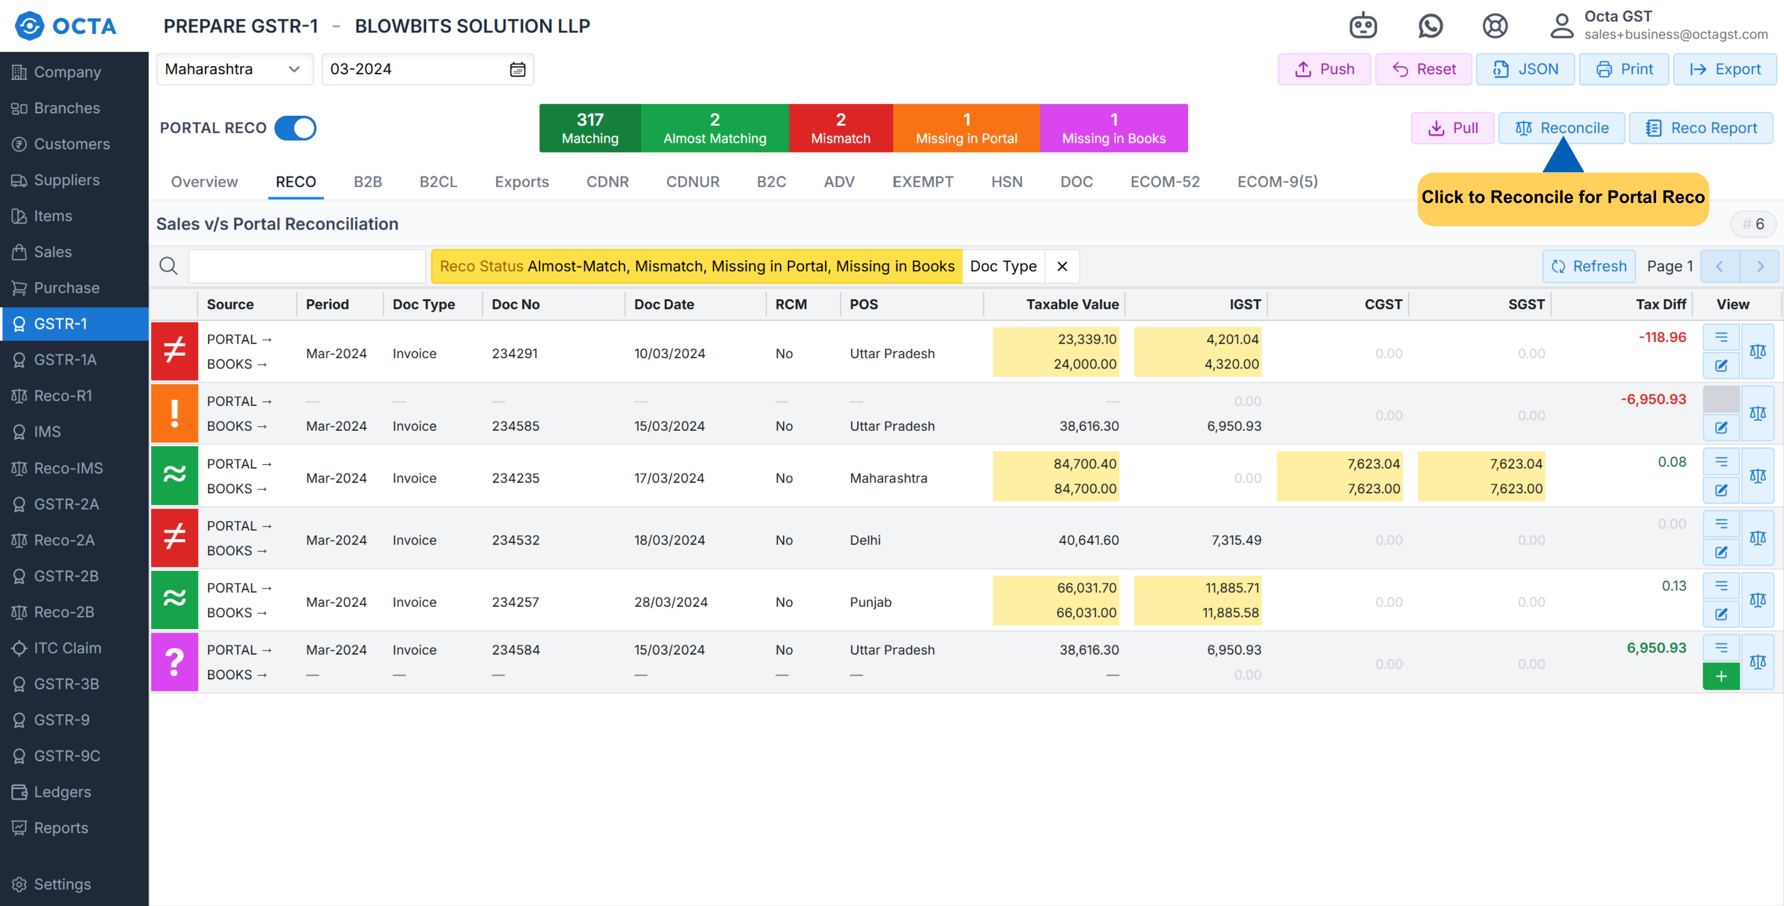Clear filters with the X button
Screen dimensions: 1784x906
coord(1061,266)
